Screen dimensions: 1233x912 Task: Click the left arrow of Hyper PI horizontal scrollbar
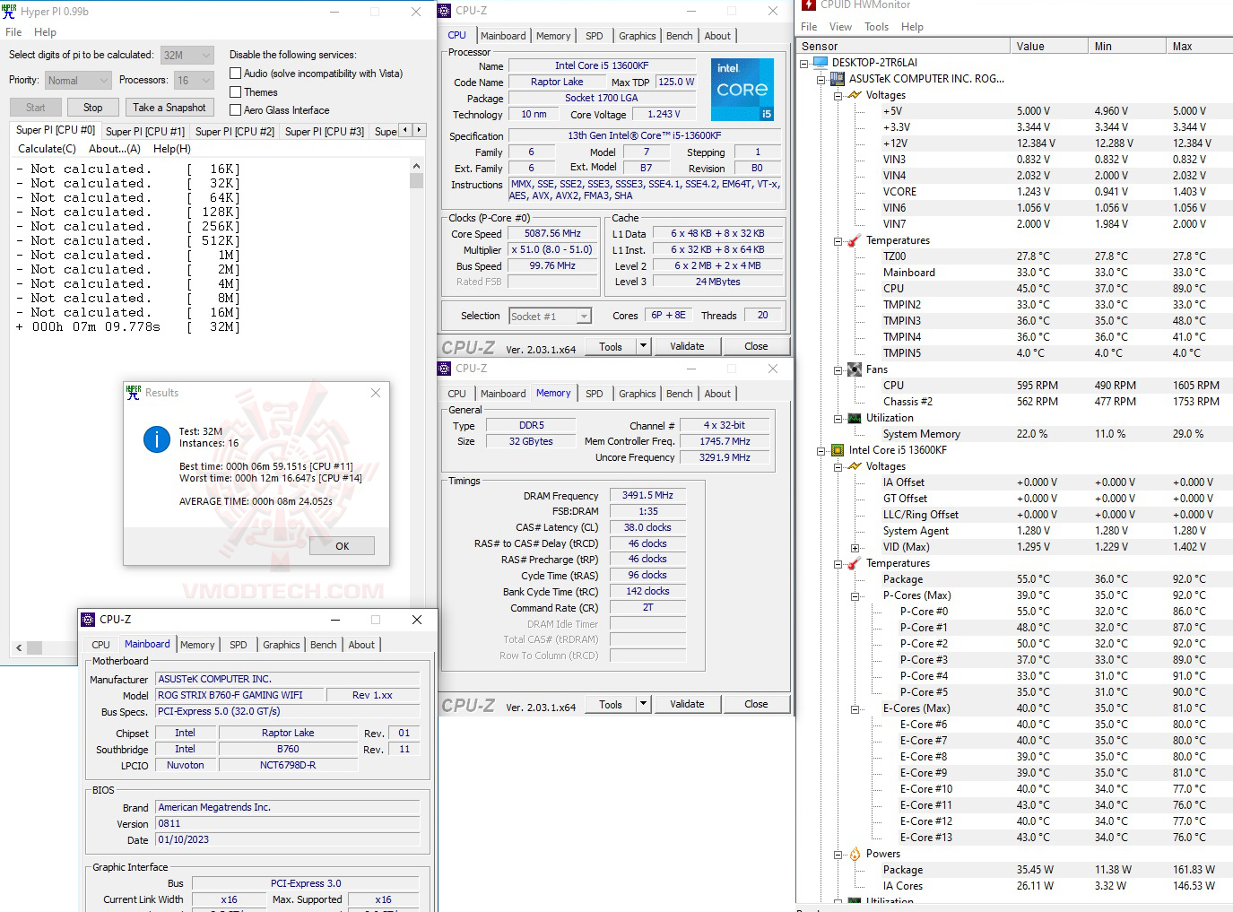(x=19, y=647)
